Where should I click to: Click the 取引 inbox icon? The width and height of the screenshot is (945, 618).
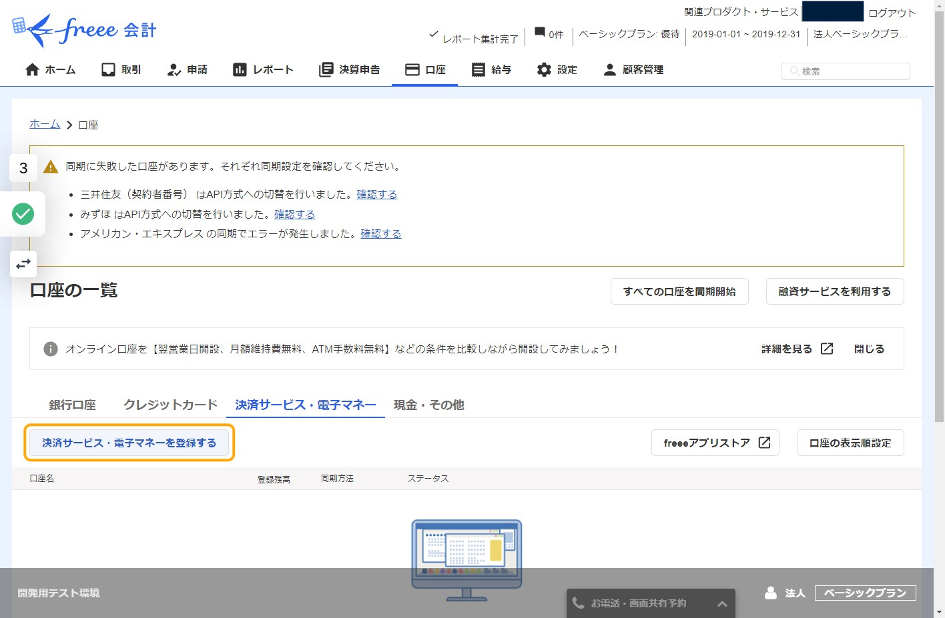coord(108,69)
